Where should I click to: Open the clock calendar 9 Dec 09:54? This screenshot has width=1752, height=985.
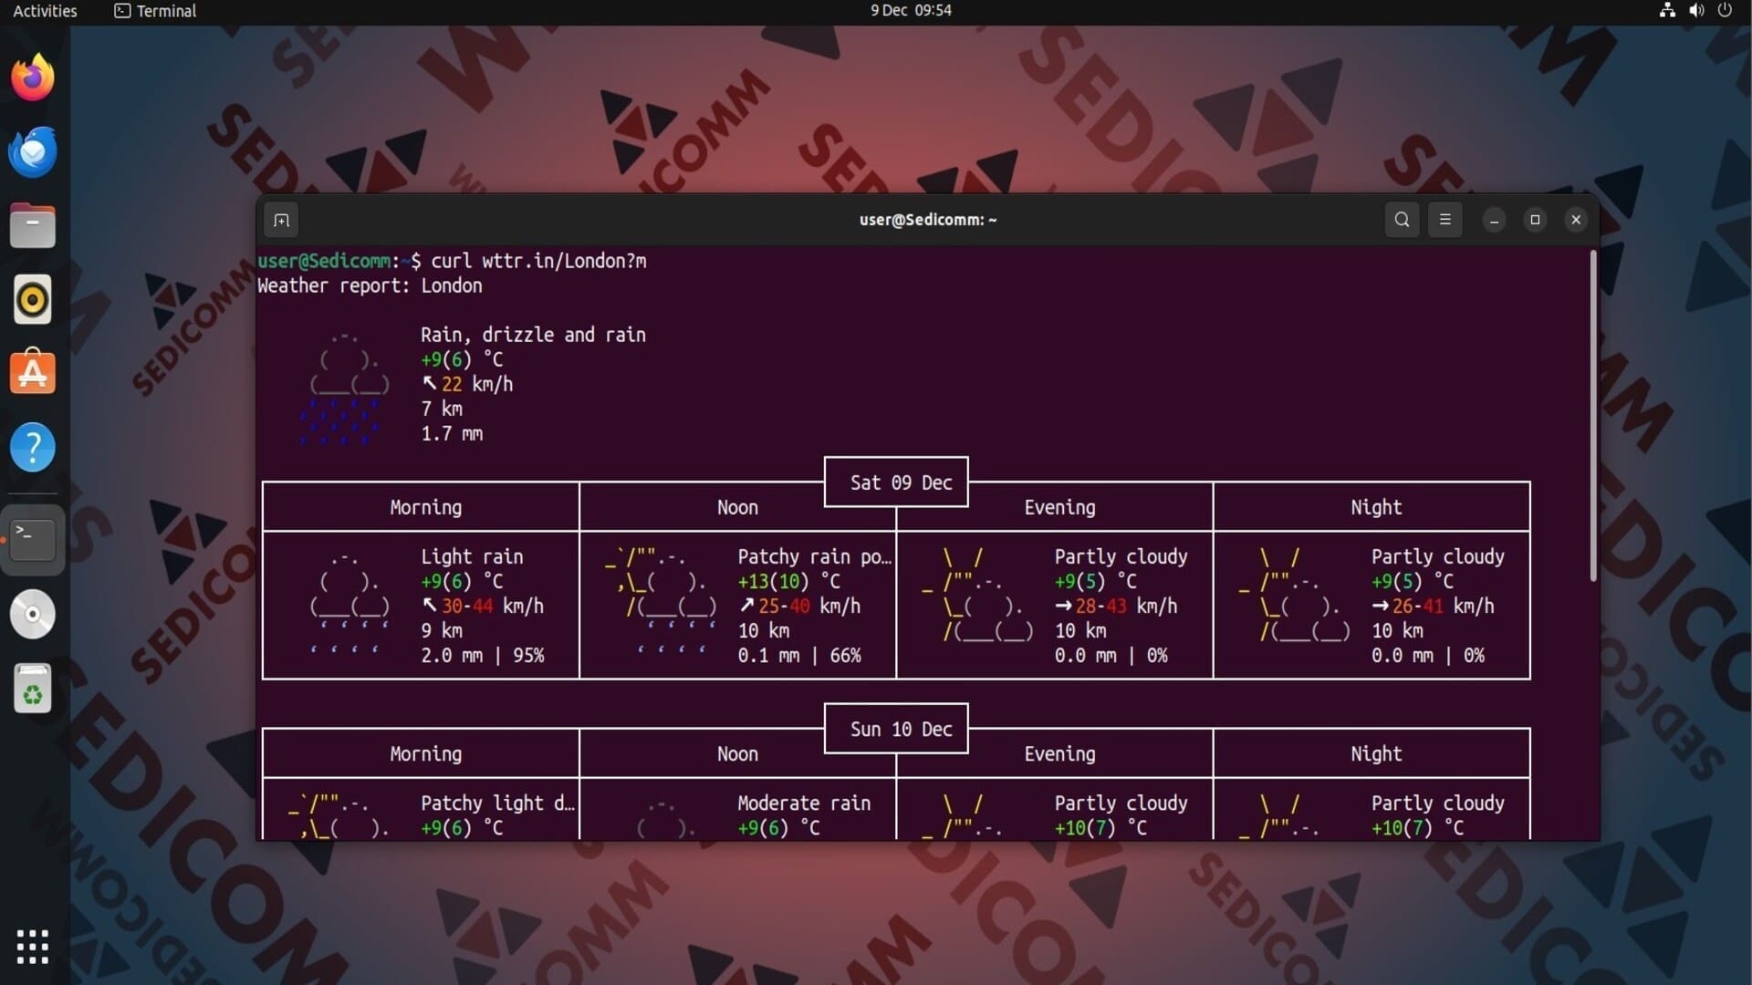point(911,11)
